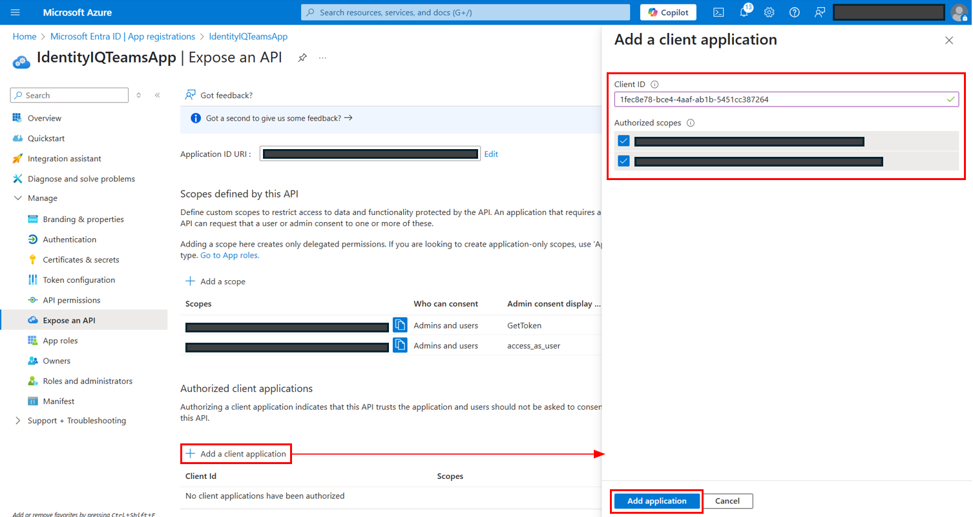Click the Add application button
973x517 pixels.
tap(656, 501)
